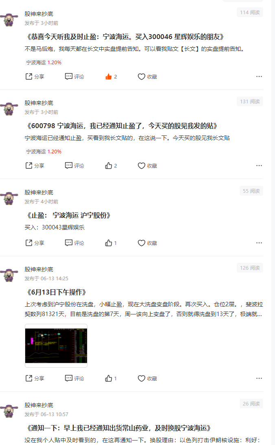The image size is (275, 445).
Task: Comment on the 止盈: 宁波海运 沪宁股份 post
Action: 74,243
